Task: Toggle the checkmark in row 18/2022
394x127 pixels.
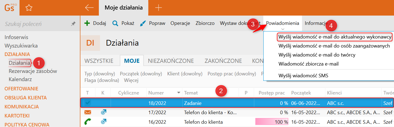Action: coord(88,103)
